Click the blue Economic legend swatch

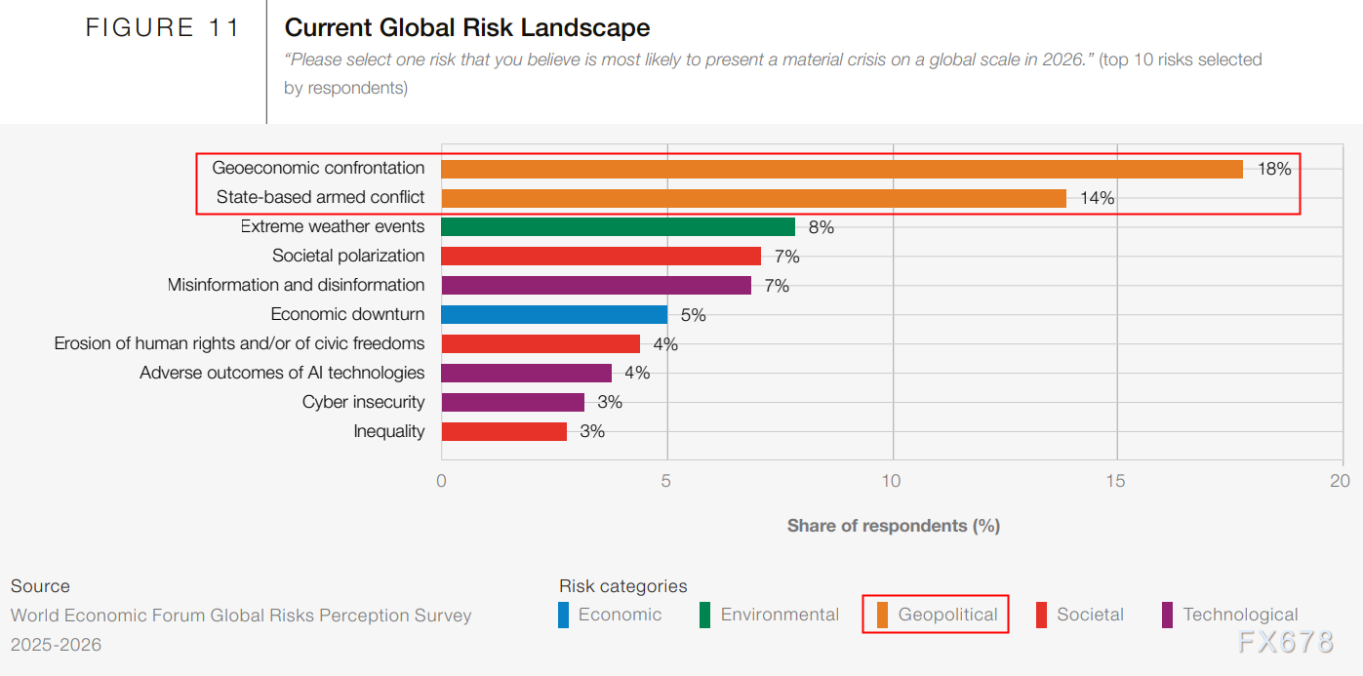pos(563,616)
